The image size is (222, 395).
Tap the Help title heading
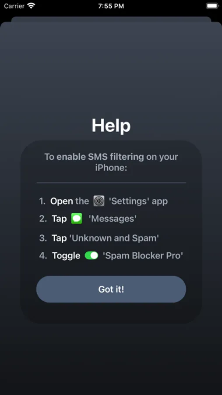point(111,125)
